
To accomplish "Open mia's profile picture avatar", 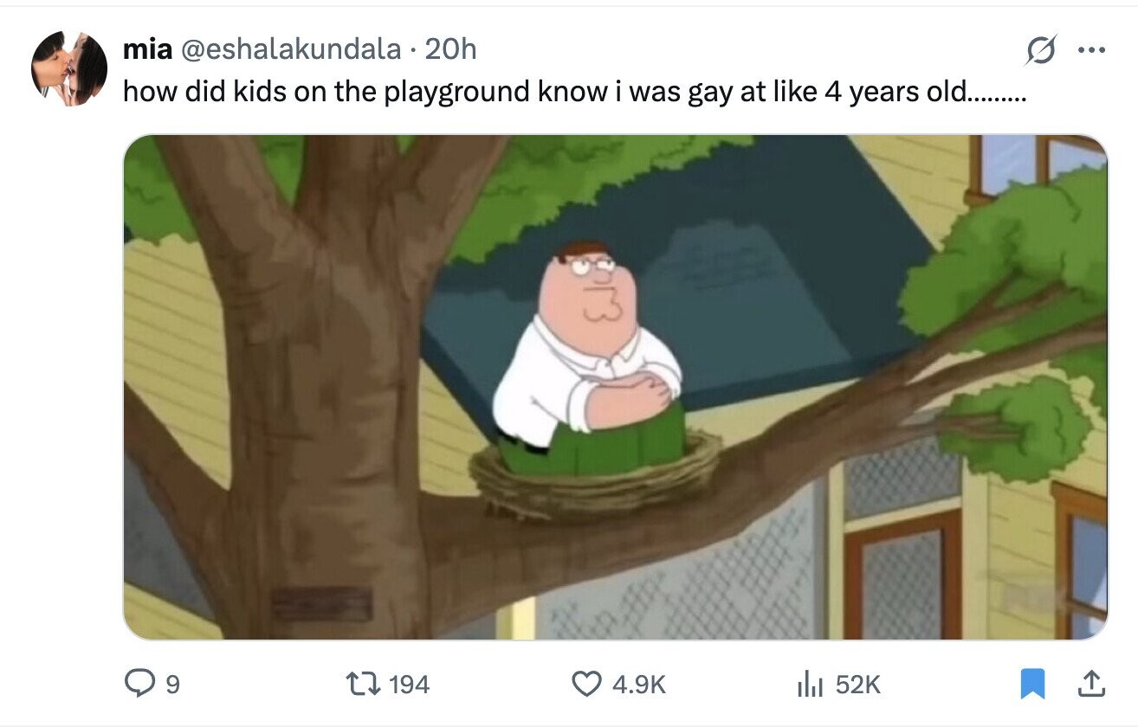I will (x=69, y=68).
